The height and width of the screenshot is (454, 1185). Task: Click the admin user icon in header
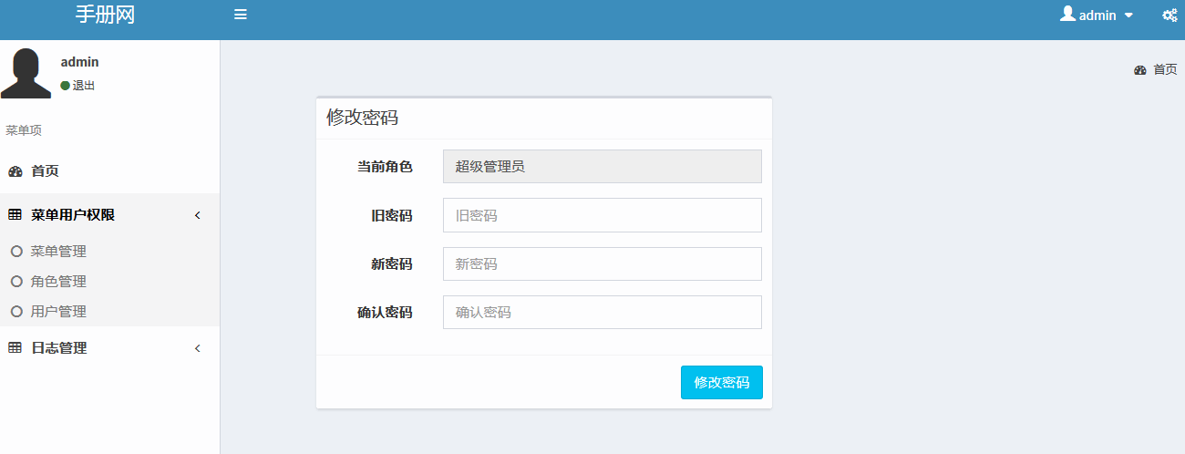click(x=1067, y=14)
